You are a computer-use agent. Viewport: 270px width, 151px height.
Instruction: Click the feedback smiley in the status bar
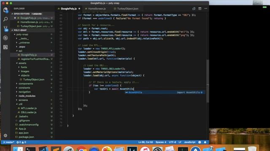[200, 142]
